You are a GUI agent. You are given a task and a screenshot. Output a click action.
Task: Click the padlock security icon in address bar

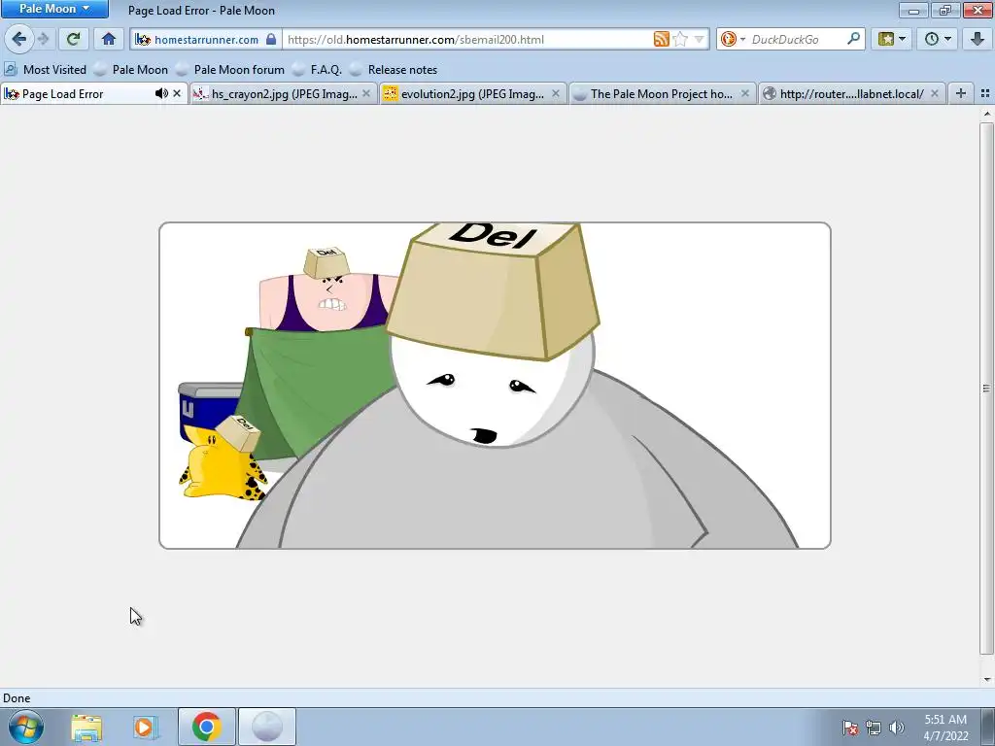(x=271, y=39)
